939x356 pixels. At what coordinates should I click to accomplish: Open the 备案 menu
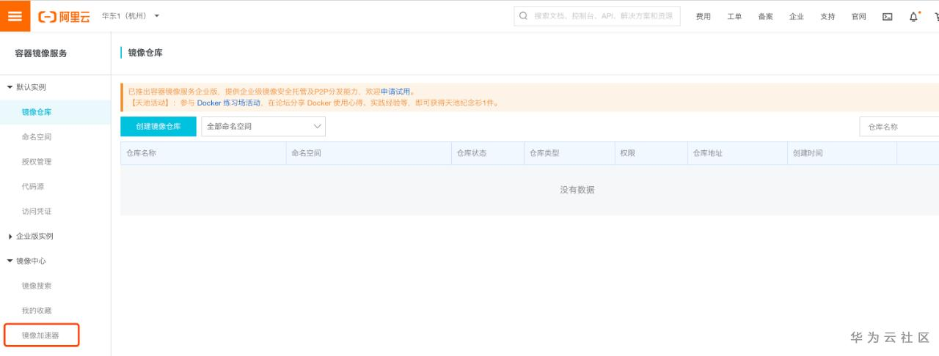pos(766,16)
